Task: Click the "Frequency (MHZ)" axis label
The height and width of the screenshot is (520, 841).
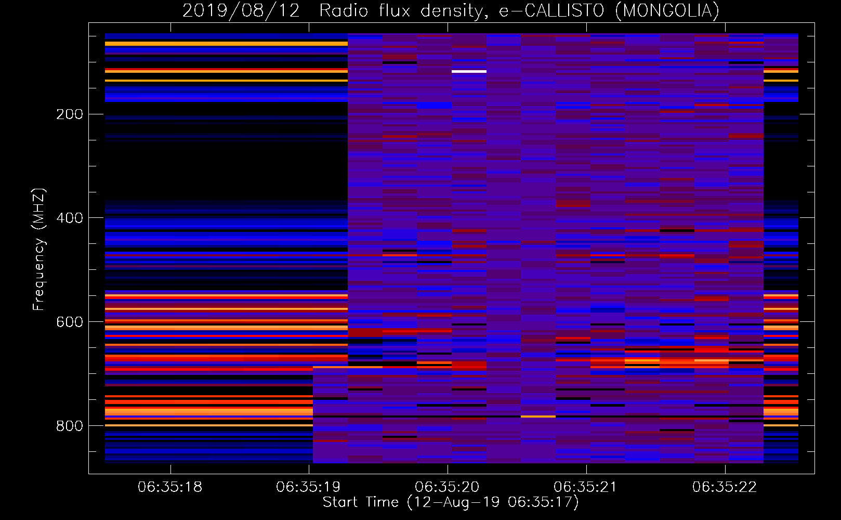Action: (39, 250)
